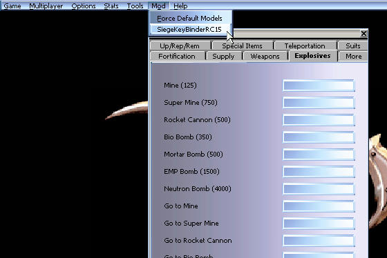The image size is (387, 258).
Task: Click the Go to Mine label
Action: coord(181,206)
